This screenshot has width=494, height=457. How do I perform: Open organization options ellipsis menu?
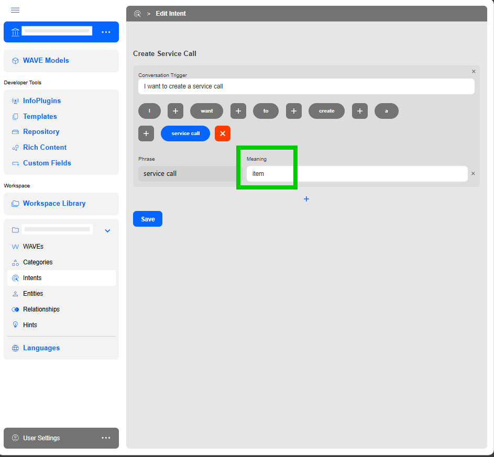tap(106, 32)
